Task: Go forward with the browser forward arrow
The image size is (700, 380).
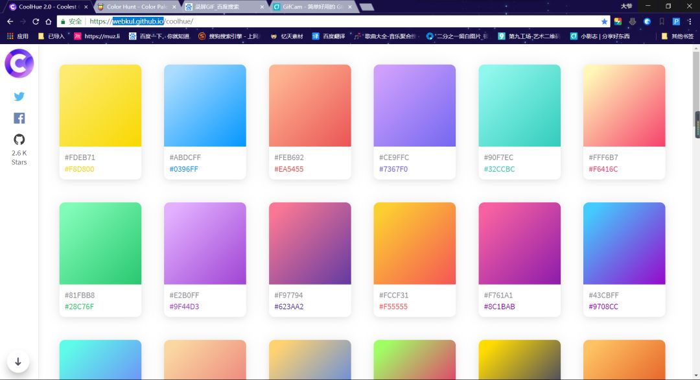Action: 23,21
